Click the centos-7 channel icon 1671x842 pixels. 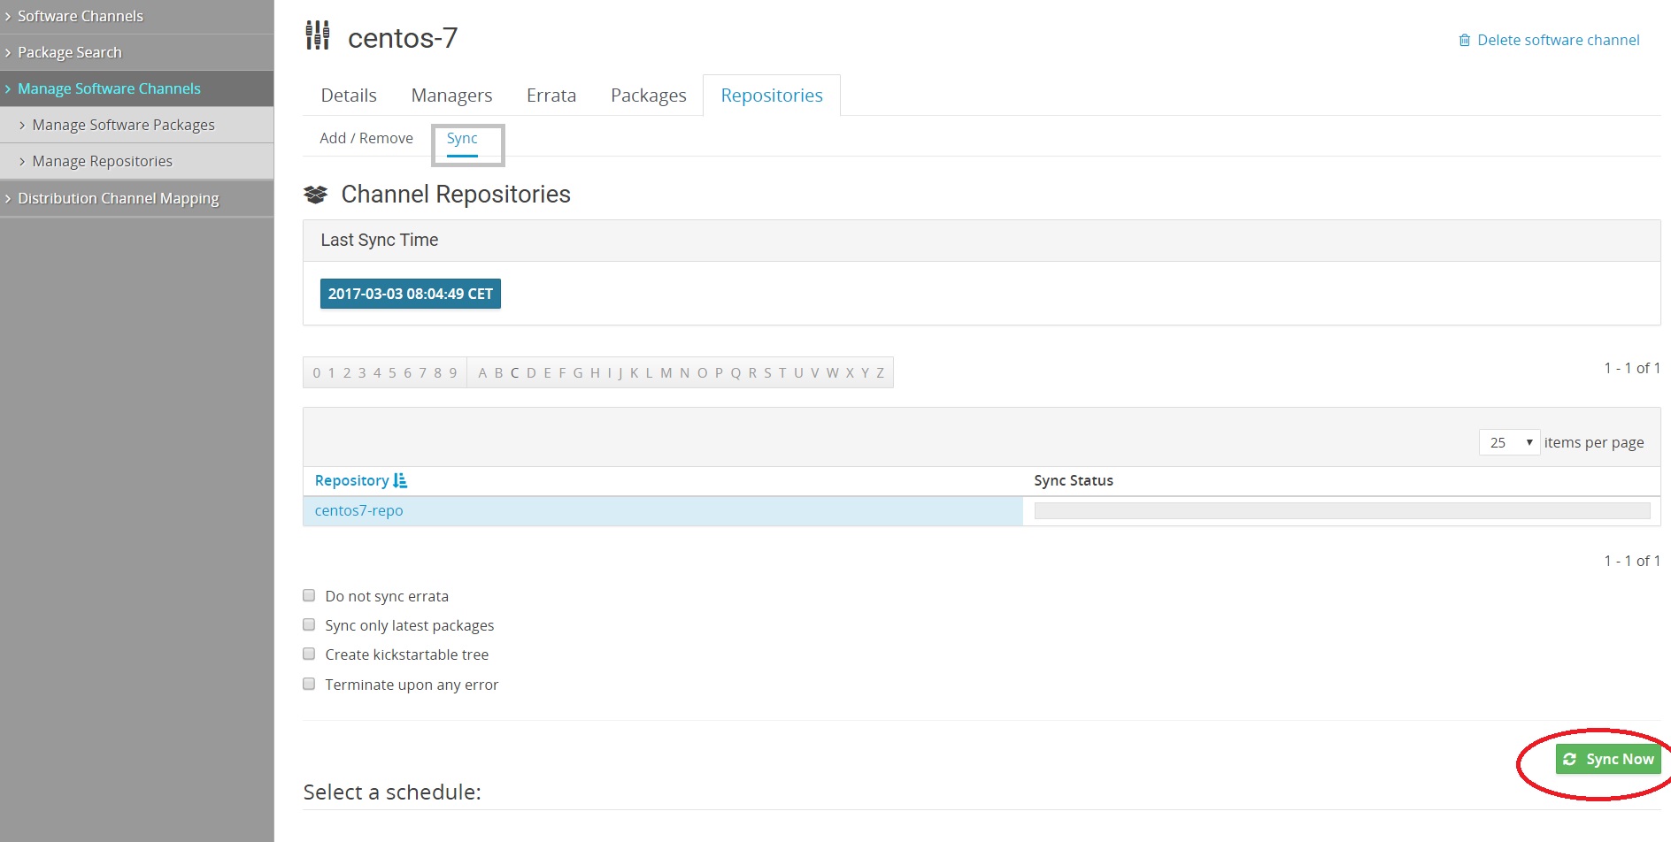click(x=318, y=36)
